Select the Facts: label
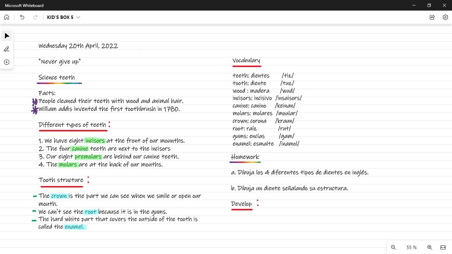The image size is (452, 254). tap(47, 93)
